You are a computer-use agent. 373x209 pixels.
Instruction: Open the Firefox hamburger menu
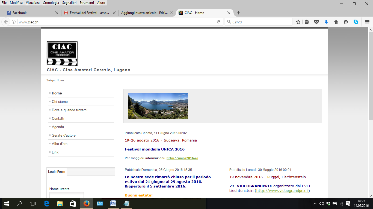(x=367, y=22)
